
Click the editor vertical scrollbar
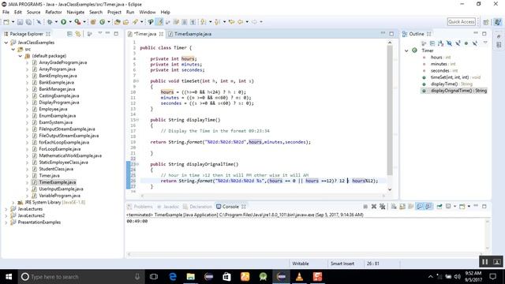pos(390,110)
